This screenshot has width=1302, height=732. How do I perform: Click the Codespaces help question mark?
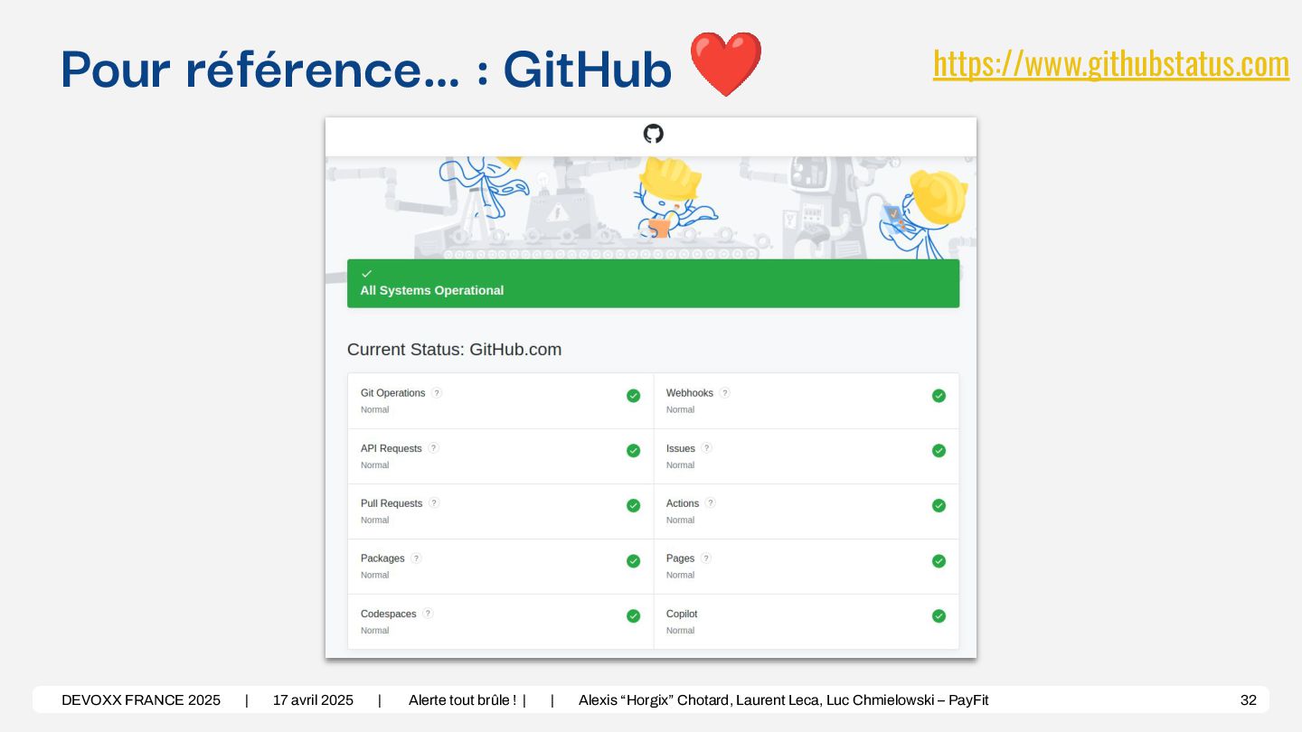coord(428,614)
